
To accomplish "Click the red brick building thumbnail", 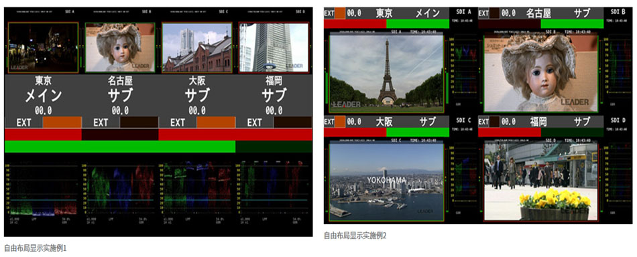I will 197,48.
